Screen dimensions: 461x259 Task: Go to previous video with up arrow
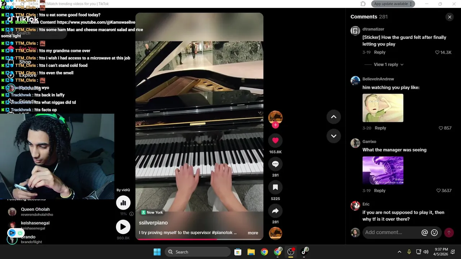coord(334,117)
